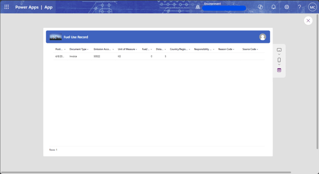Open the settings gear

tap(287, 7)
